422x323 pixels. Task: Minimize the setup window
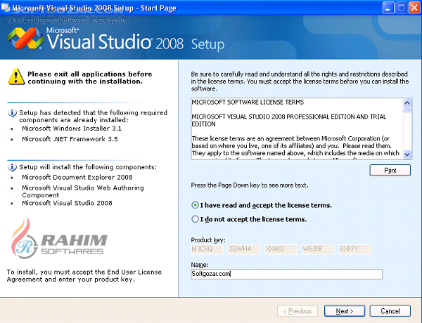[x=388, y=8]
